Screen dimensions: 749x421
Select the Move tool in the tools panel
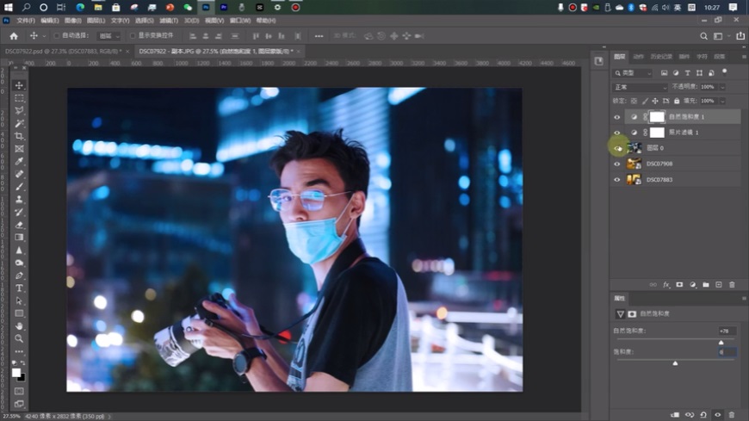(19, 85)
